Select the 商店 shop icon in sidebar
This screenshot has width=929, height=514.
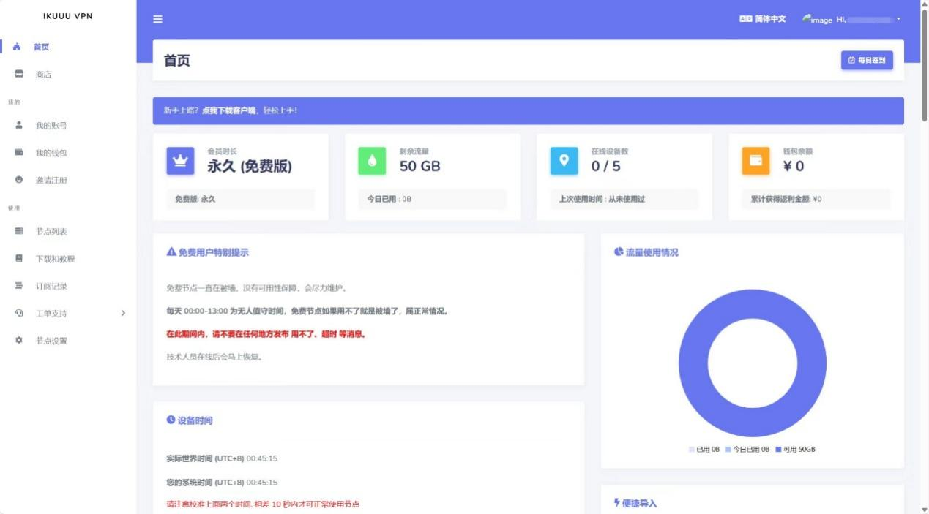pos(19,74)
